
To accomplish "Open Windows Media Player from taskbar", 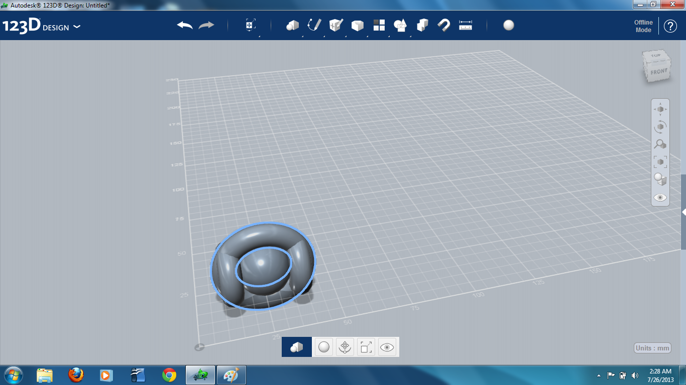I will click(x=106, y=375).
